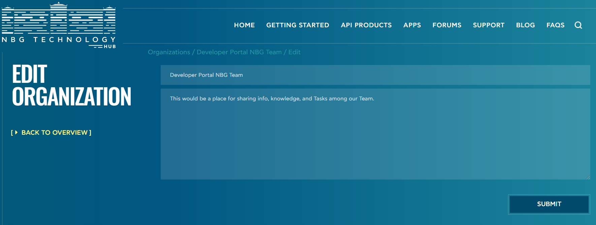Open Developer Portal NBG Team breadcrumb
Image resolution: width=596 pixels, height=225 pixels.
point(239,52)
